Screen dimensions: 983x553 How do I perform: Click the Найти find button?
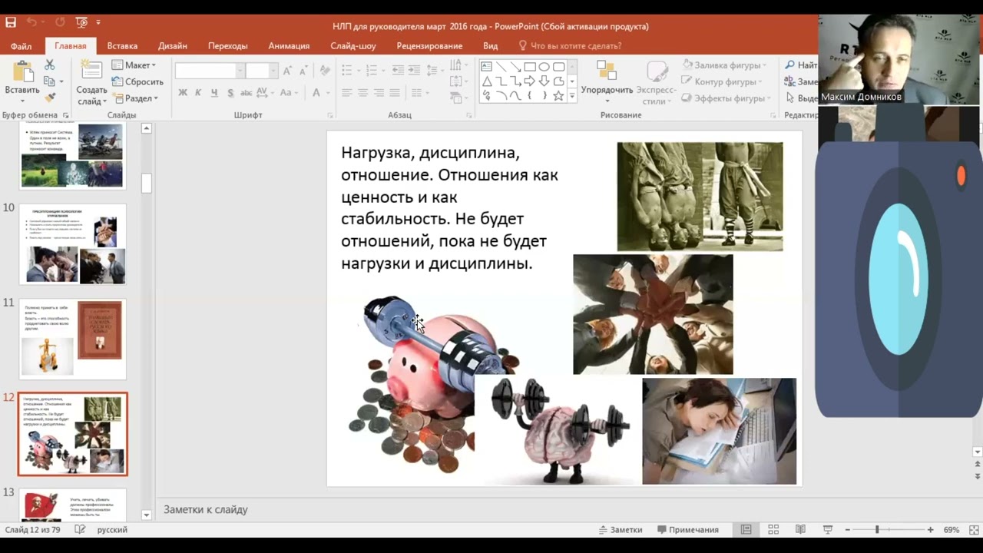pyautogui.click(x=801, y=65)
